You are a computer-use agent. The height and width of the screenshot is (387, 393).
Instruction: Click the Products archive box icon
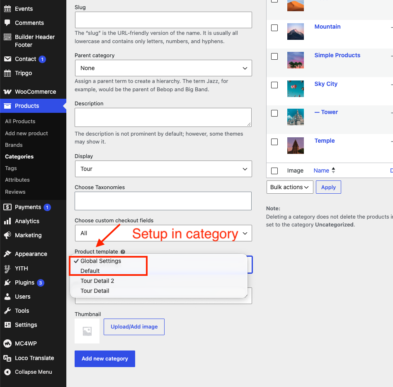pyautogui.click(x=7, y=106)
